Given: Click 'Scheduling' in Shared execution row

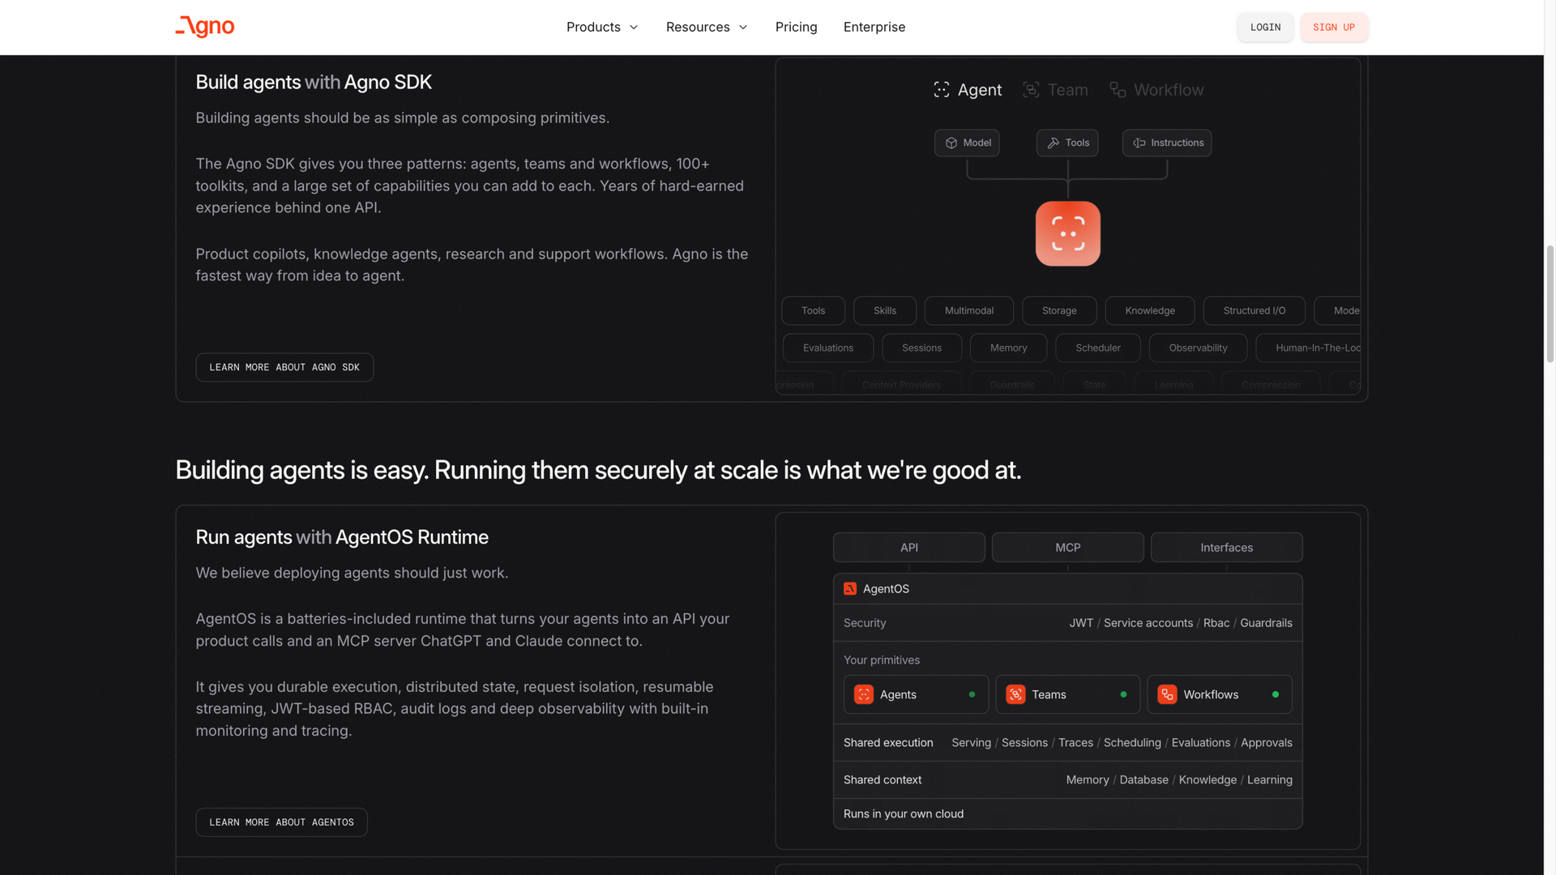Looking at the screenshot, I should point(1132,743).
